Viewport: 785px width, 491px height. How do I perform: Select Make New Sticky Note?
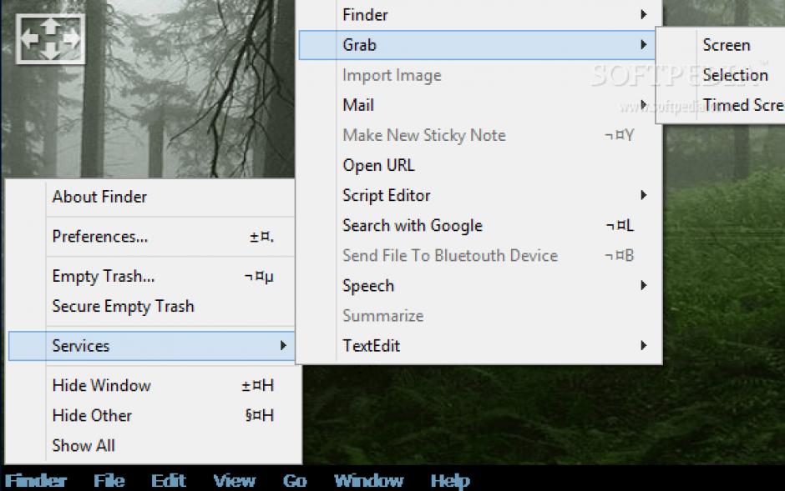point(477,135)
